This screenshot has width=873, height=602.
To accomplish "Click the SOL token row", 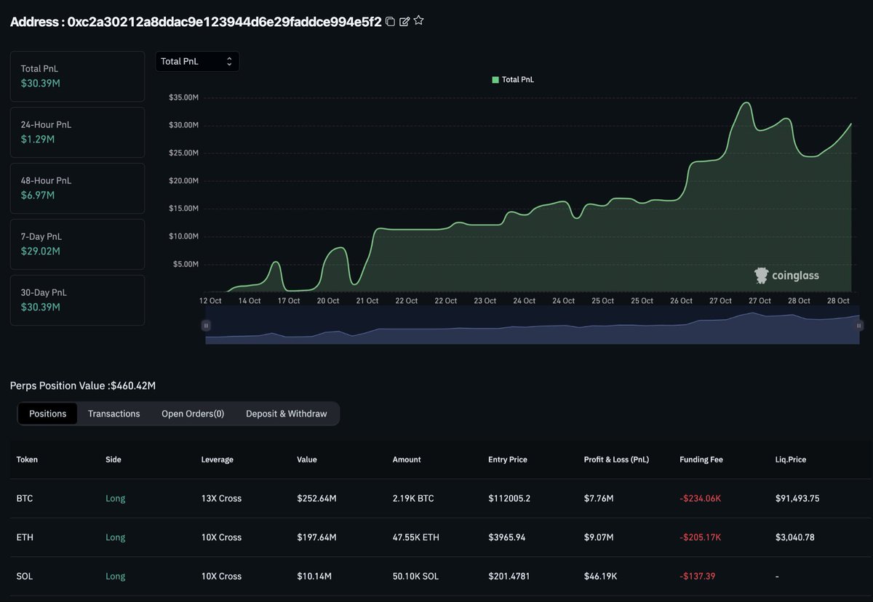I will pos(25,577).
